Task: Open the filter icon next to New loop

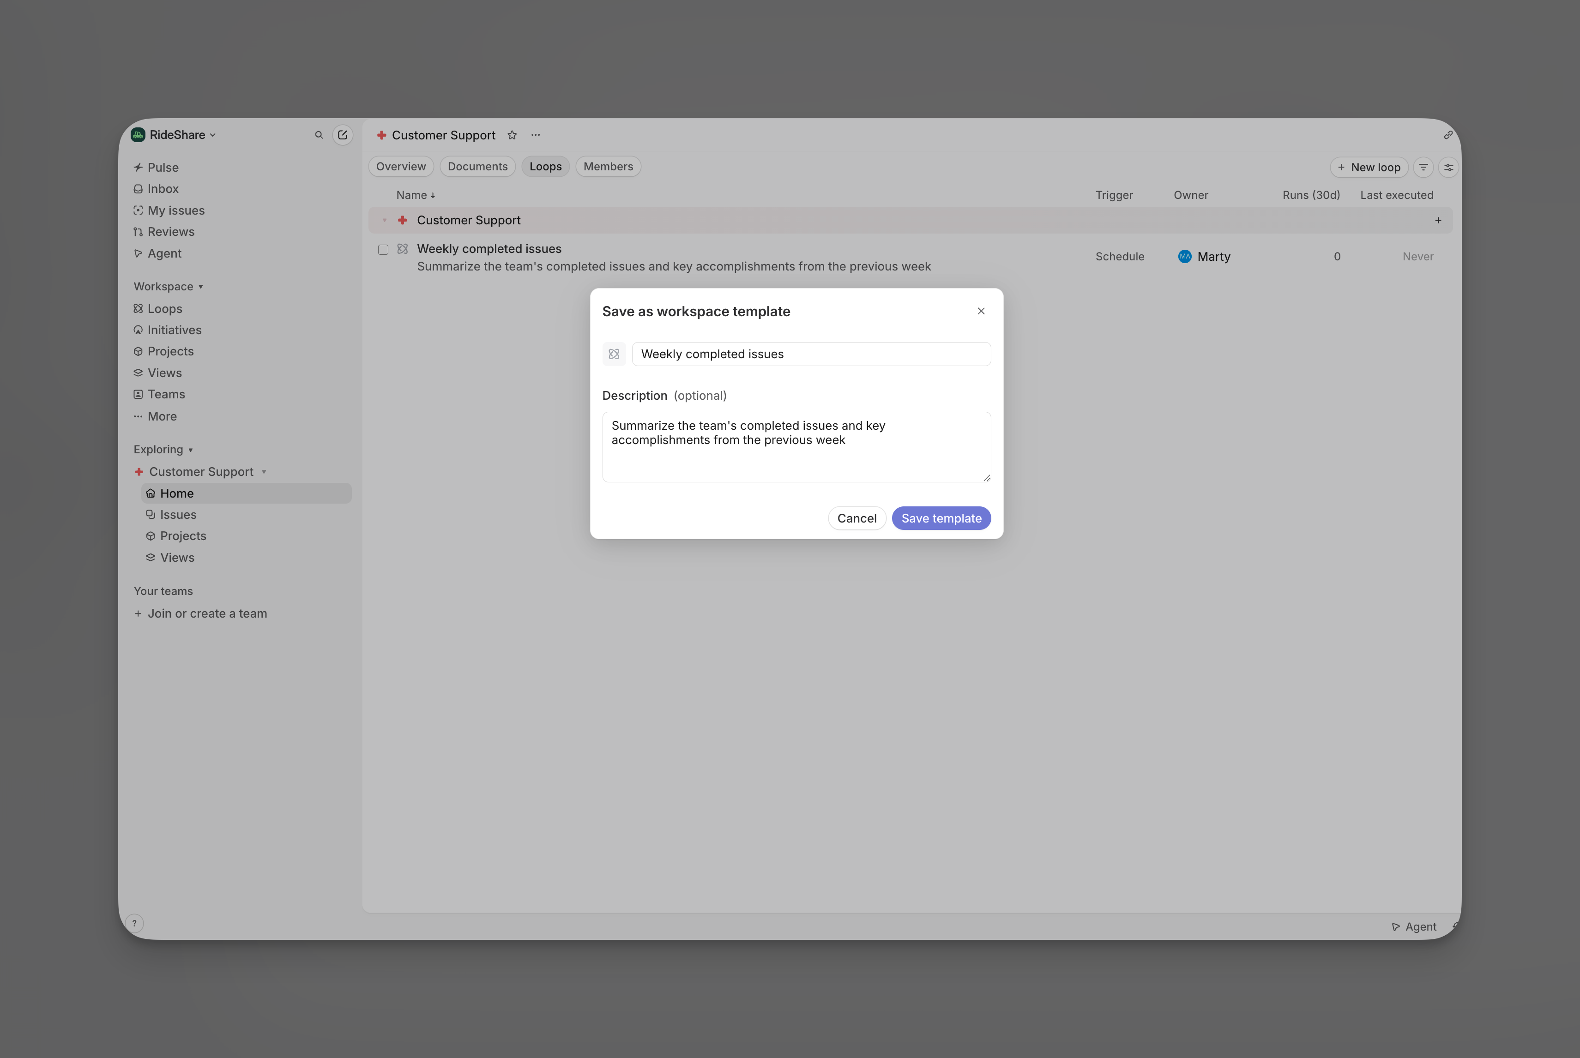Action: (x=1423, y=168)
